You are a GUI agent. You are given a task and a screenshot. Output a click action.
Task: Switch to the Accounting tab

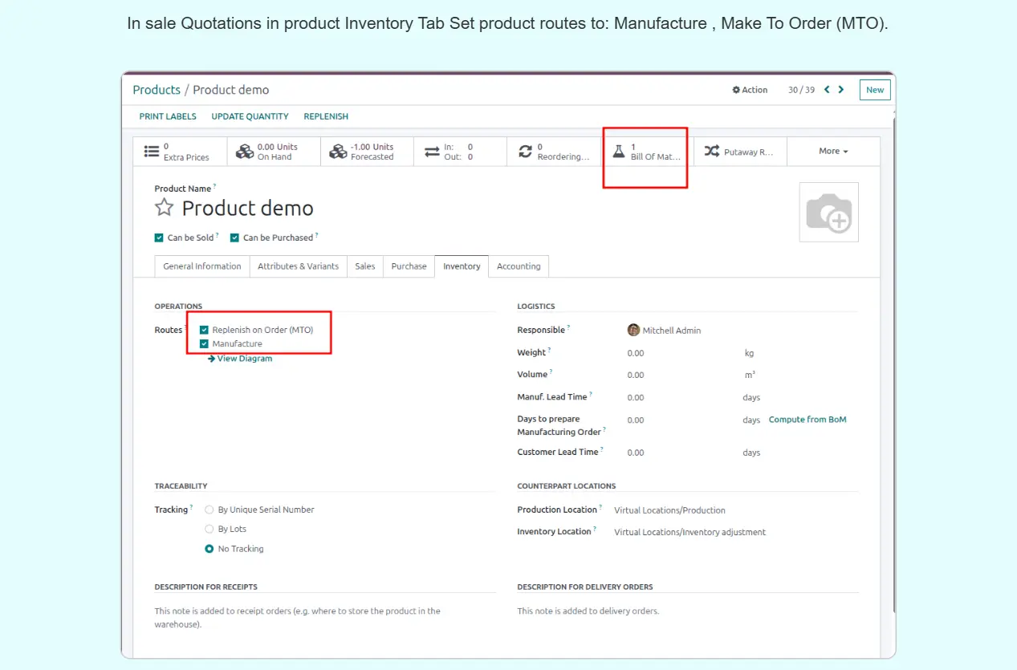pos(519,266)
